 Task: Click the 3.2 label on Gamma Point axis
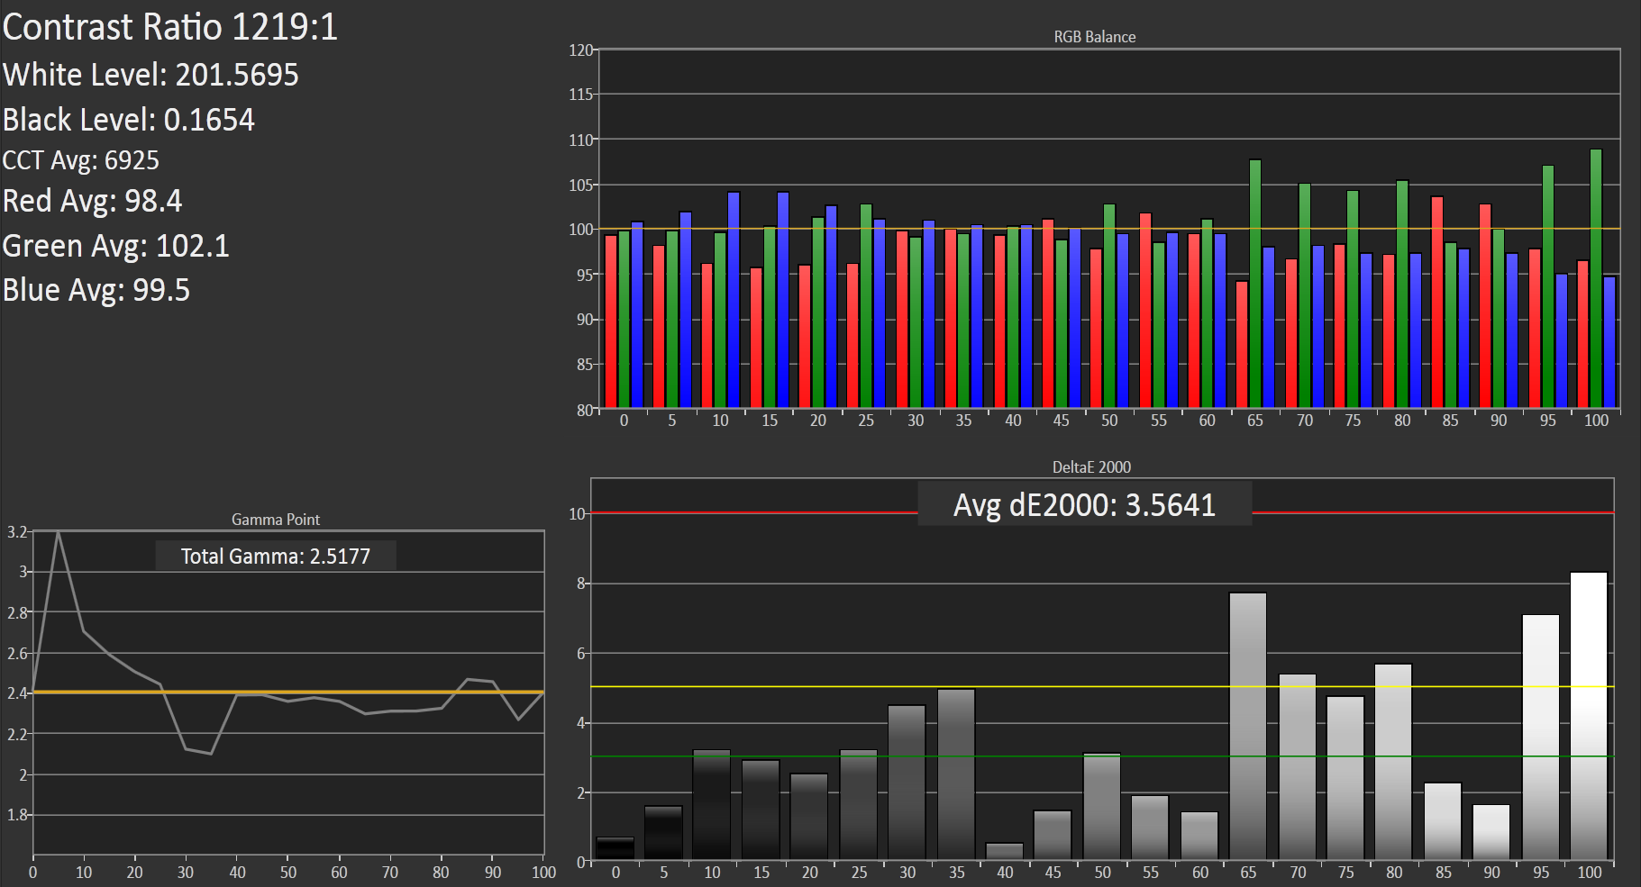pyautogui.click(x=17, y=532)
